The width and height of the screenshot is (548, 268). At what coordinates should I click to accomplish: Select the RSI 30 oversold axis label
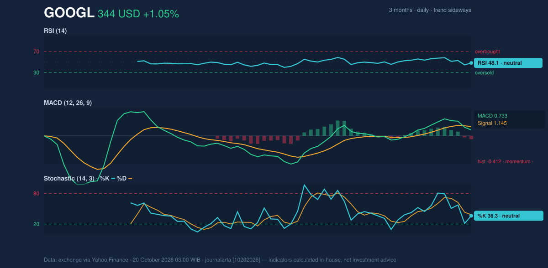36,72
